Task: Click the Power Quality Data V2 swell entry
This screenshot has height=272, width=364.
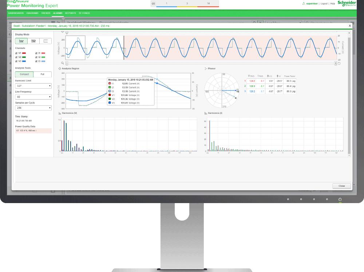Action: tap(33, 131)
